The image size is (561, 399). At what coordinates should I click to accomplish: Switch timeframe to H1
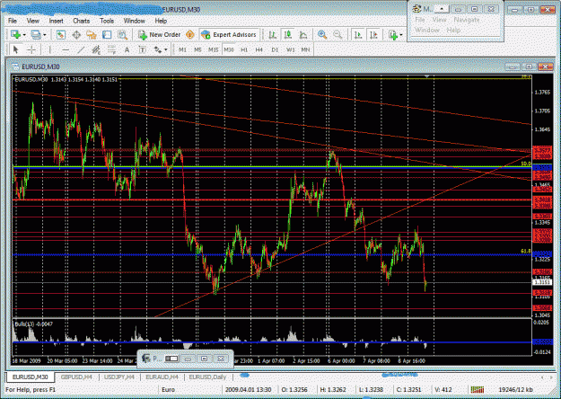tap(244, 49)
